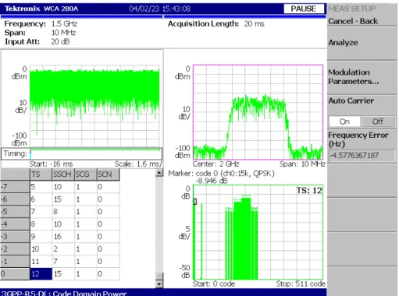This screenshot has height=296, width=399.
Task: Click the Stop: 511 code label
Action: coord(301,284)
